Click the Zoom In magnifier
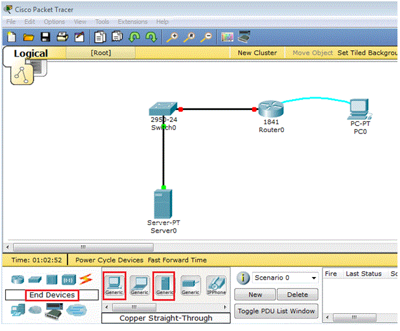 [x=172, y=37]
